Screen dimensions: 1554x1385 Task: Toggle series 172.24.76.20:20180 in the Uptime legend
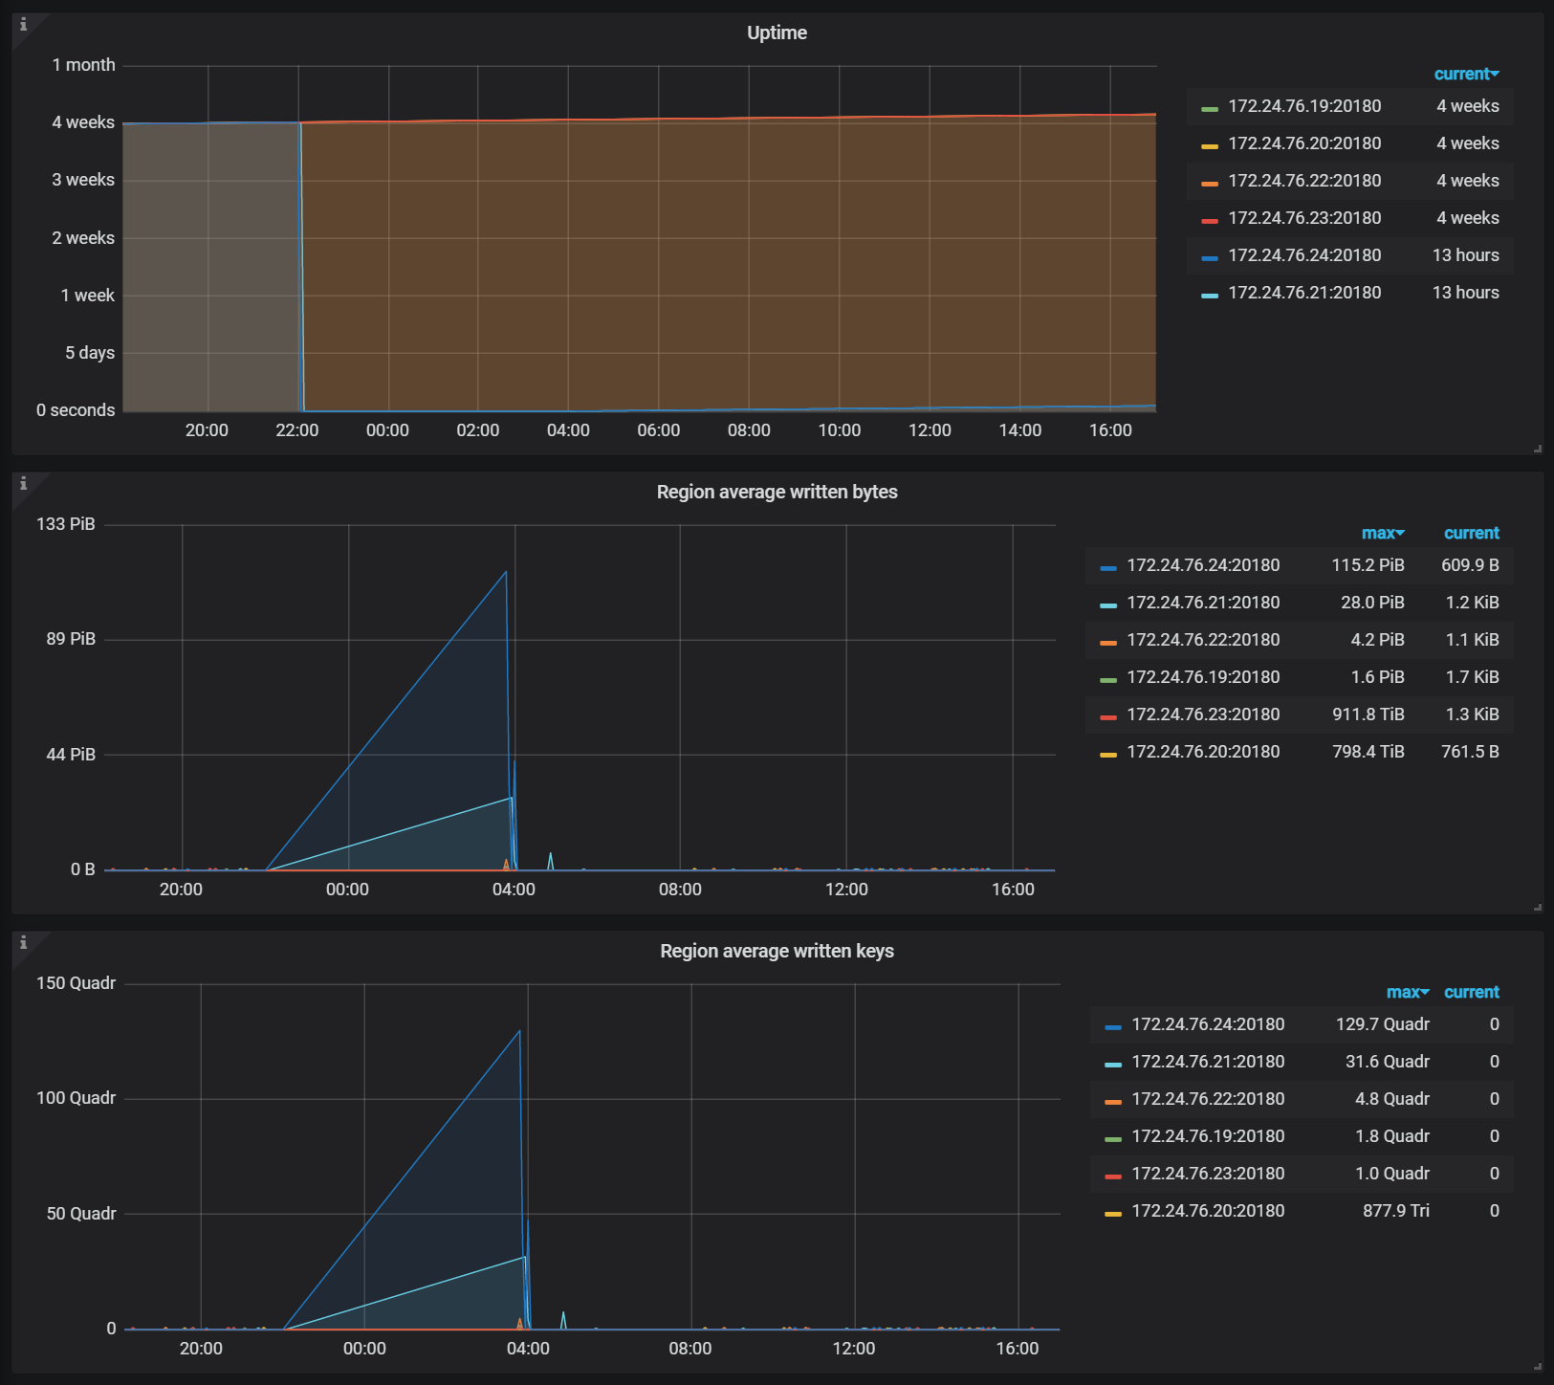(1304, 143)
